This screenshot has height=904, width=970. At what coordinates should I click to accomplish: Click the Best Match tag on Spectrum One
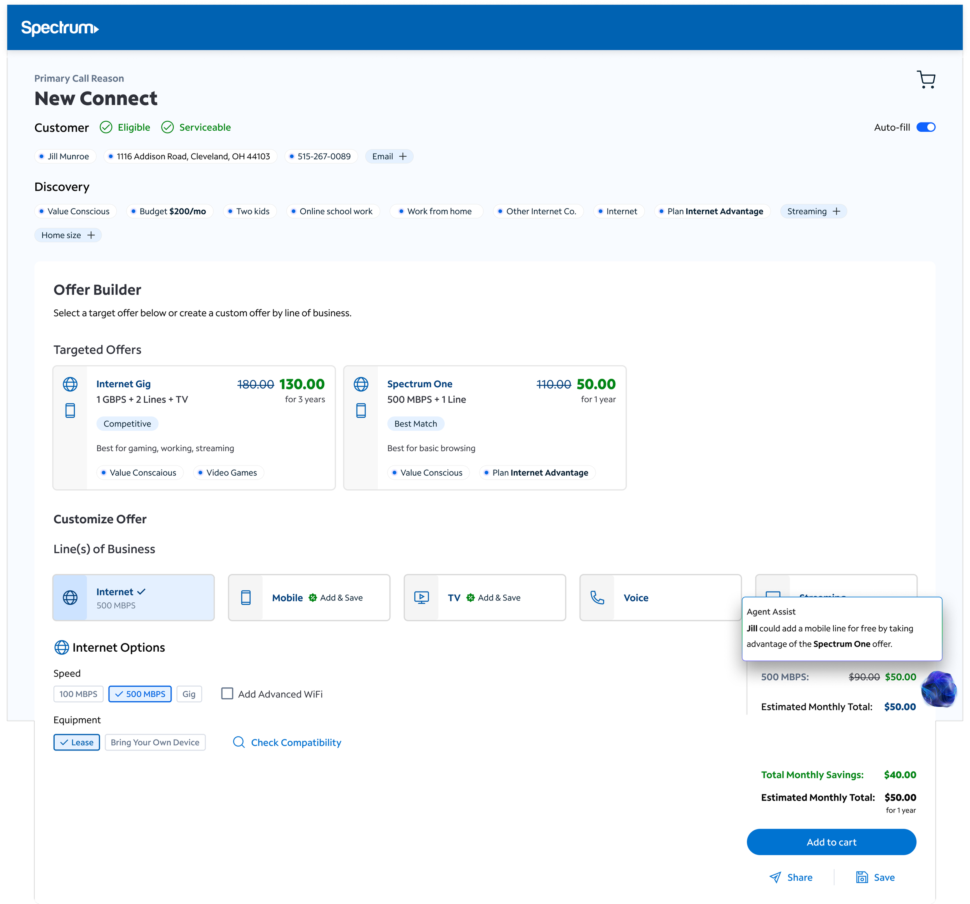coord(416,424)
